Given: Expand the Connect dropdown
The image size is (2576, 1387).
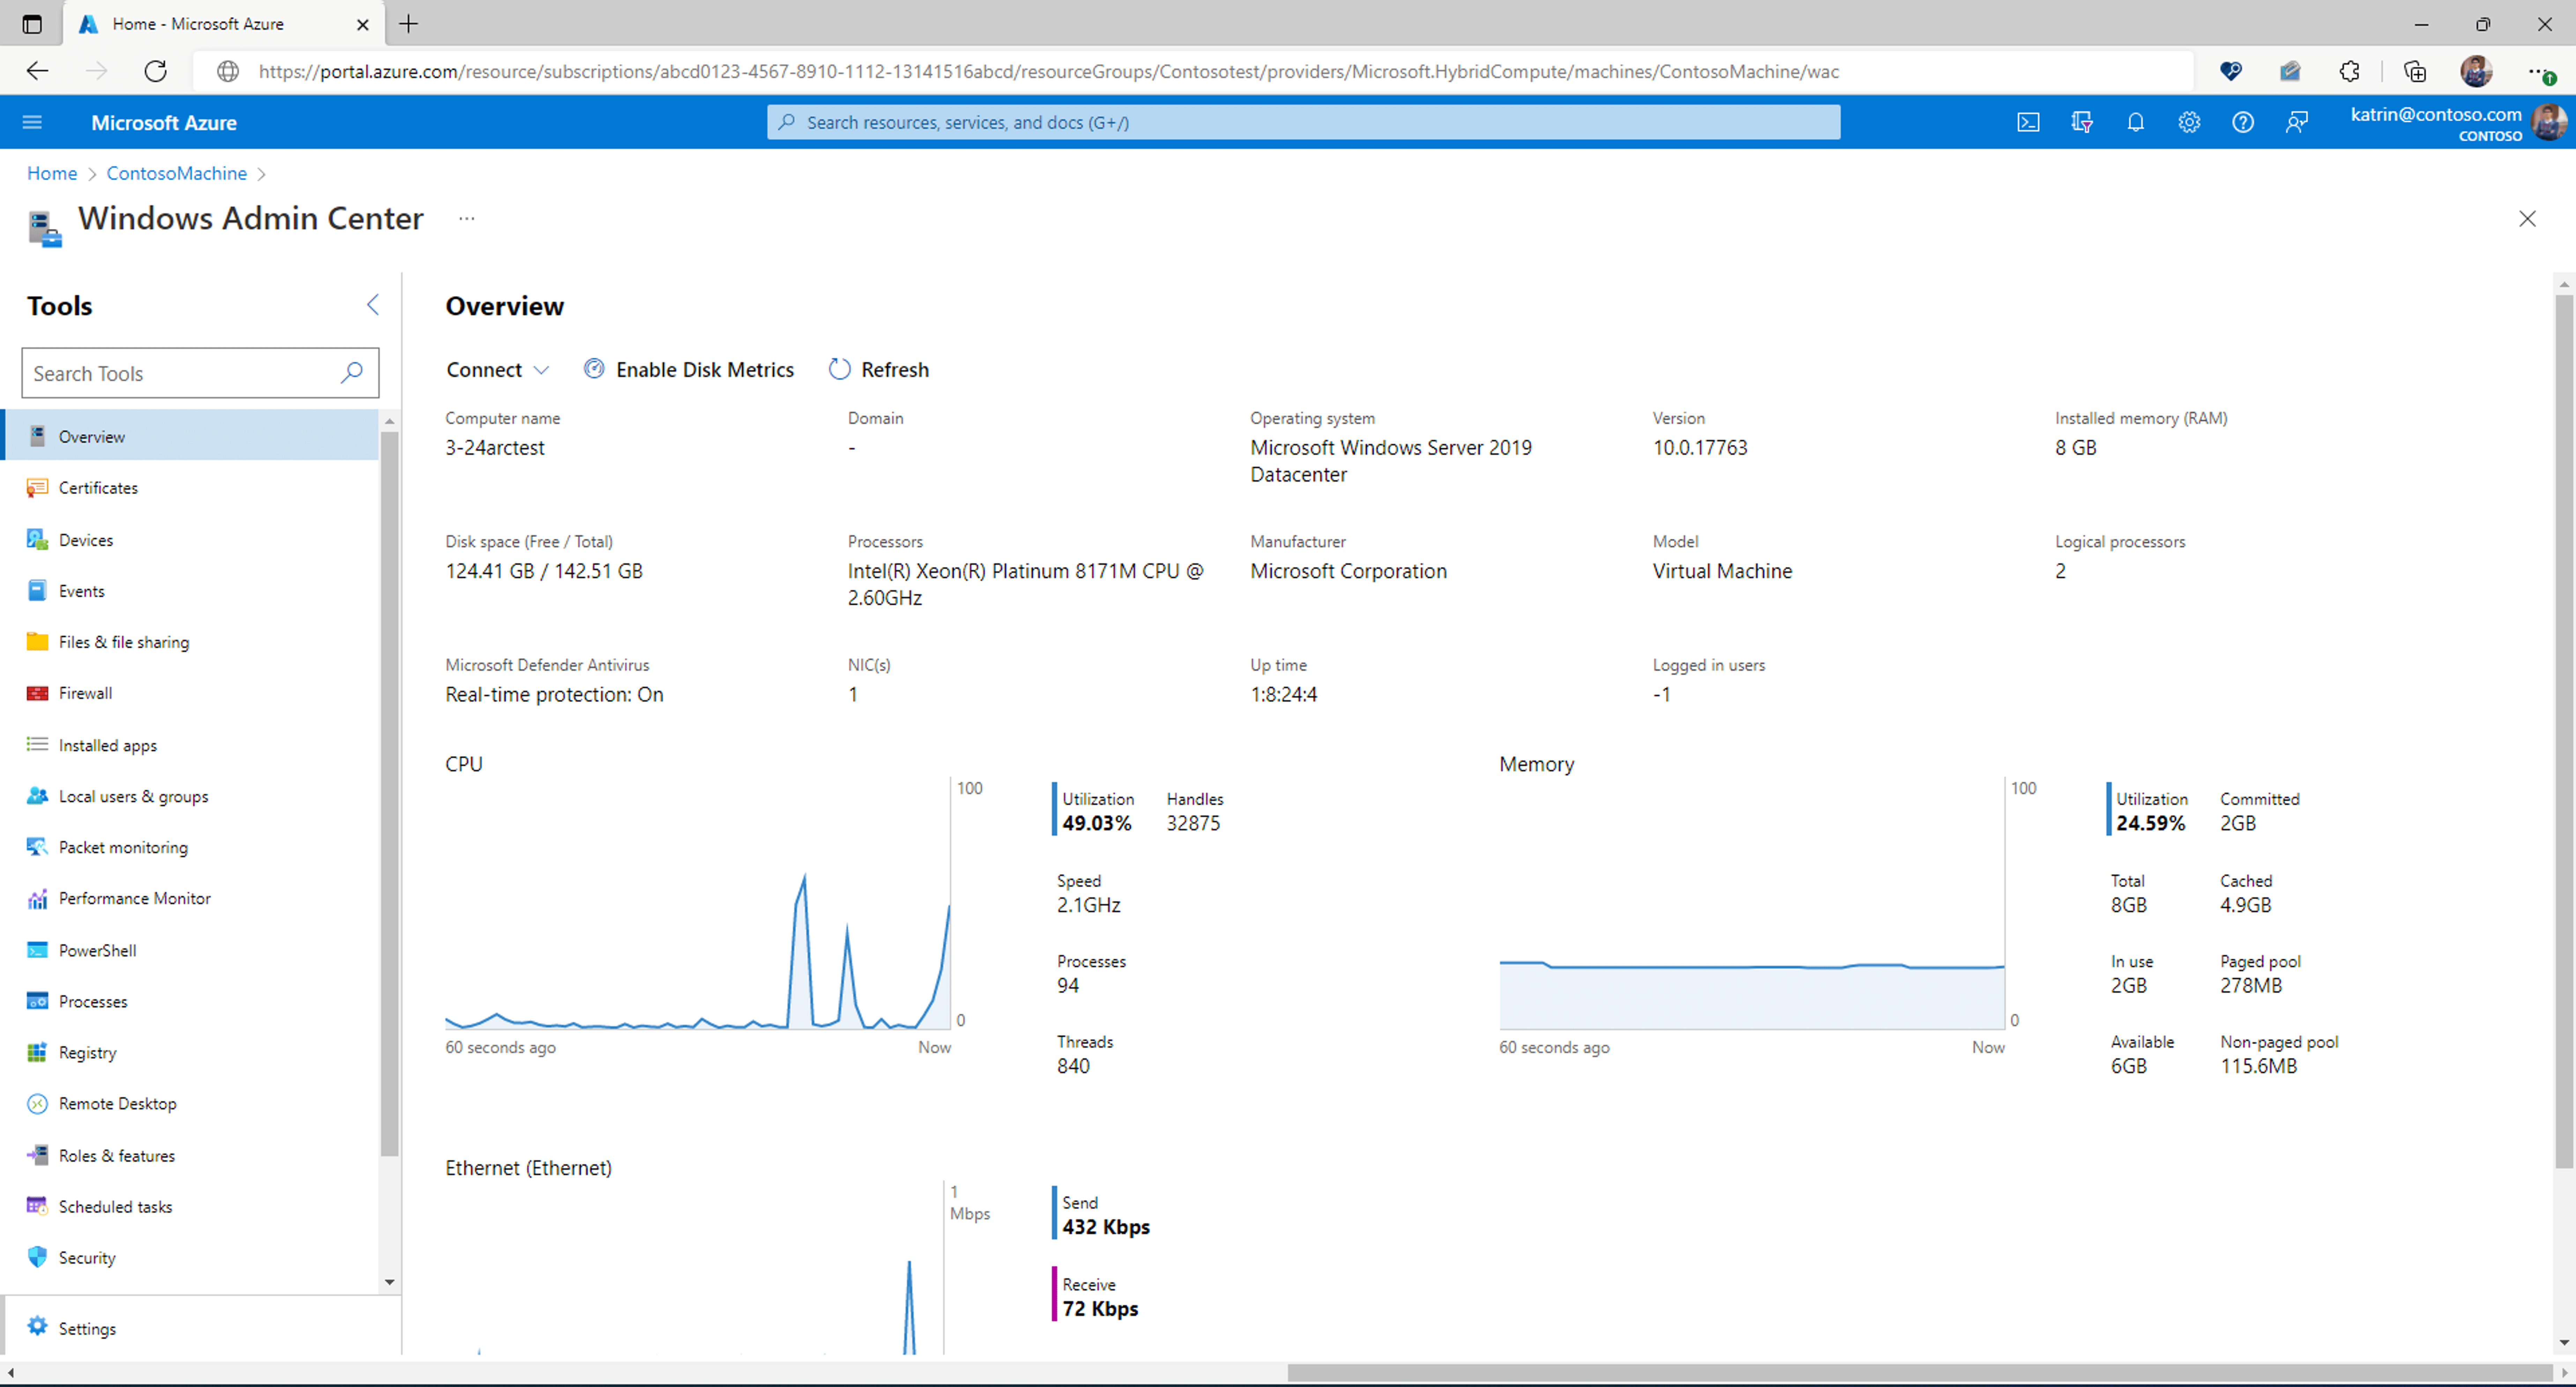Looking at the screenshot, I should 497,370.
